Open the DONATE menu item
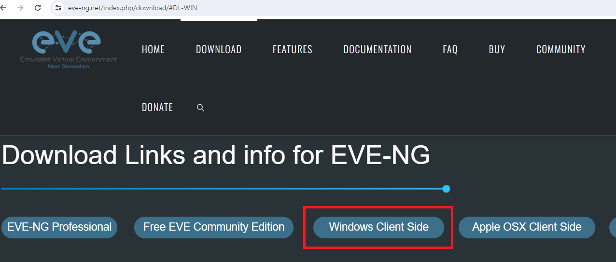 [x=157, y=107]
